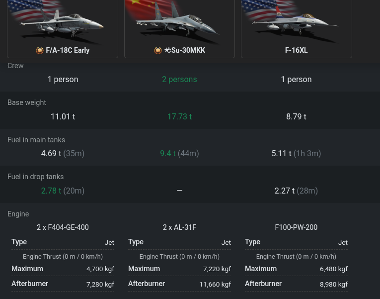
Task: Click the Fuel in drop tanks label
Action: pos(36,177)
